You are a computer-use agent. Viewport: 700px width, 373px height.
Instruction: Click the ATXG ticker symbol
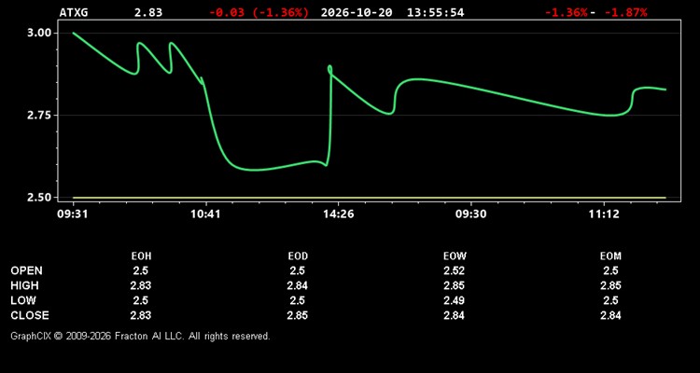74,12
